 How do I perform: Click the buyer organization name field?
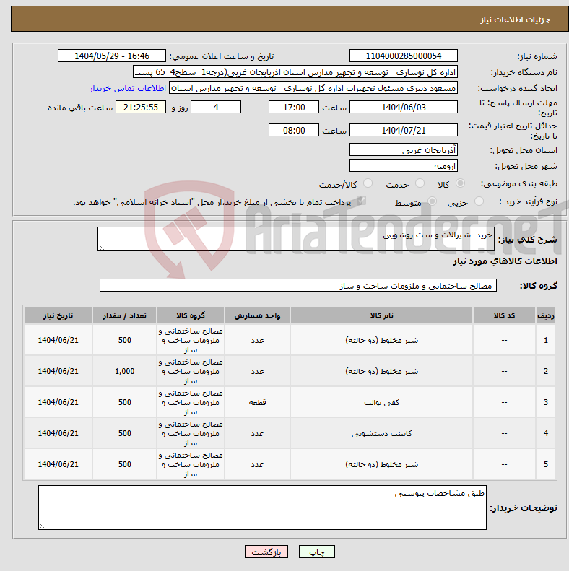pyautogui.click(x=295, y=72)
